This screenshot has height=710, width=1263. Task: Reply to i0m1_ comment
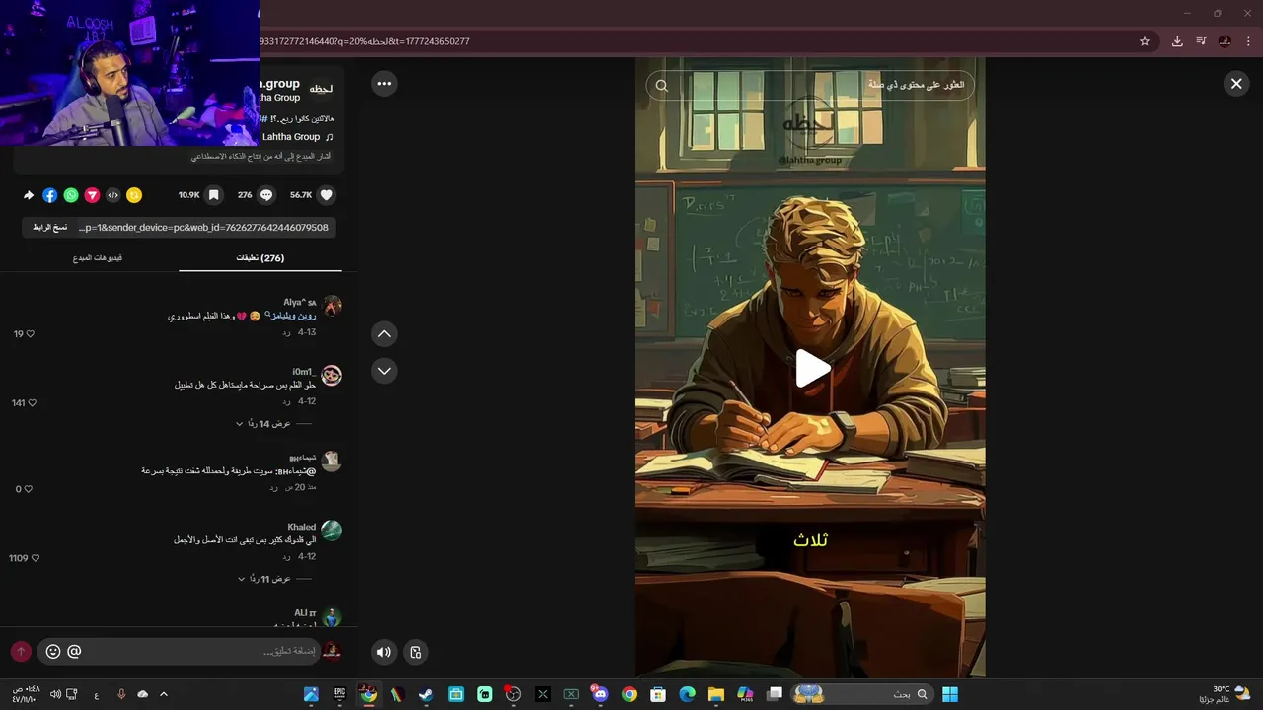(x=286, y=402)
